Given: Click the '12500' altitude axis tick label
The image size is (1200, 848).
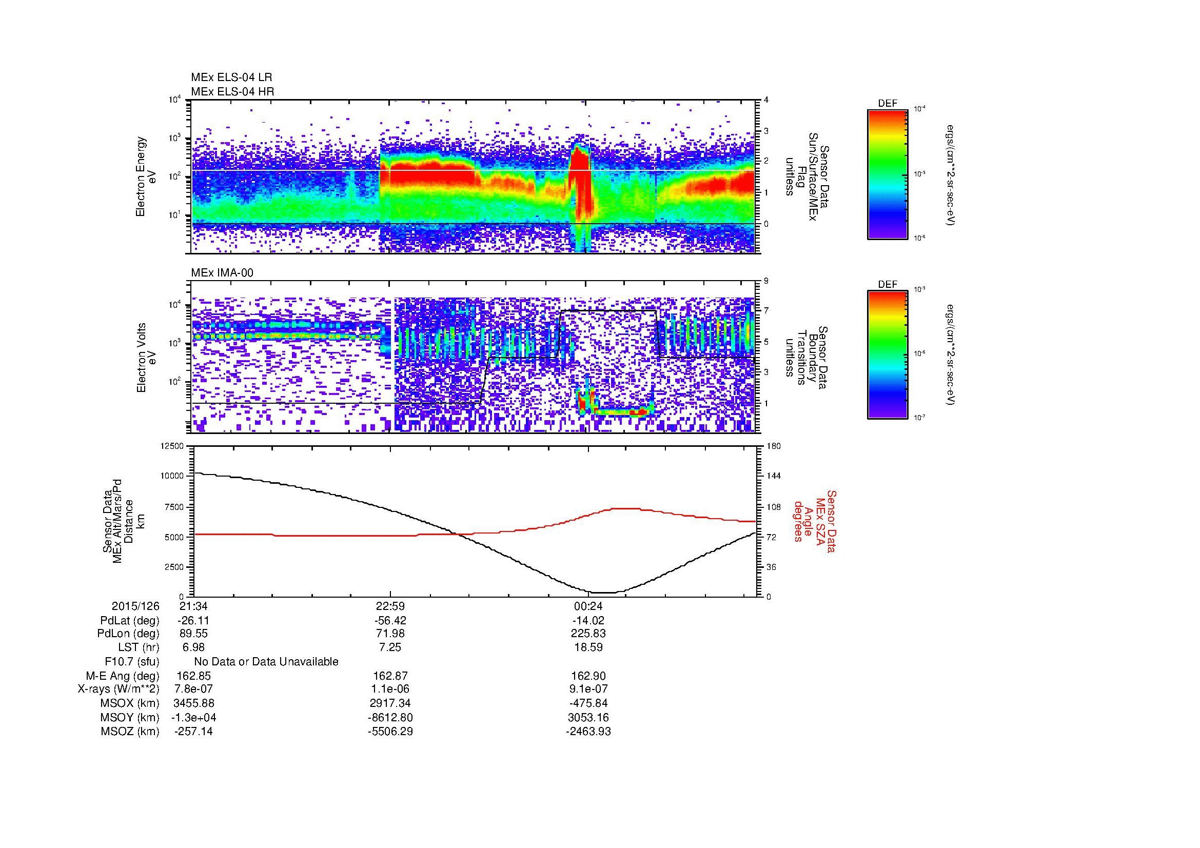Looking at the screenshot, I should [172, 446].
